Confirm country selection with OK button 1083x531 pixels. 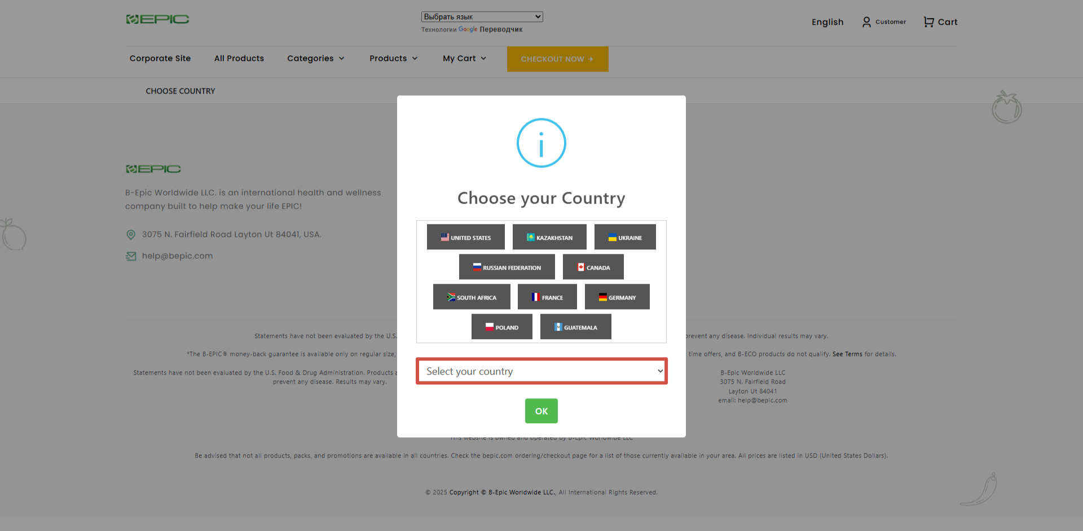[x=541, y=411]
